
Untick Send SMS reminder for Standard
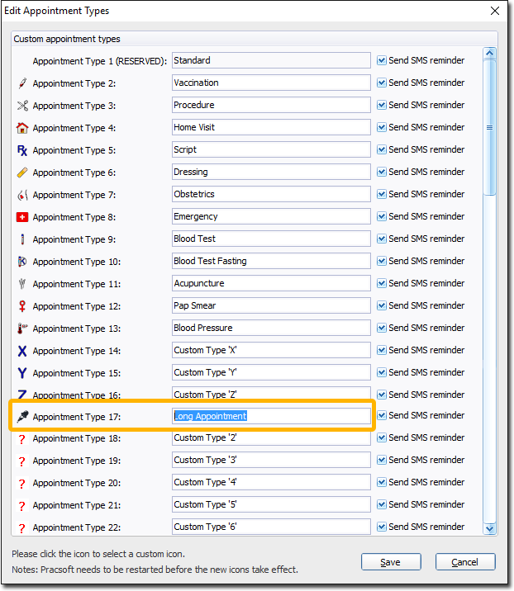[x=382, y=60]
